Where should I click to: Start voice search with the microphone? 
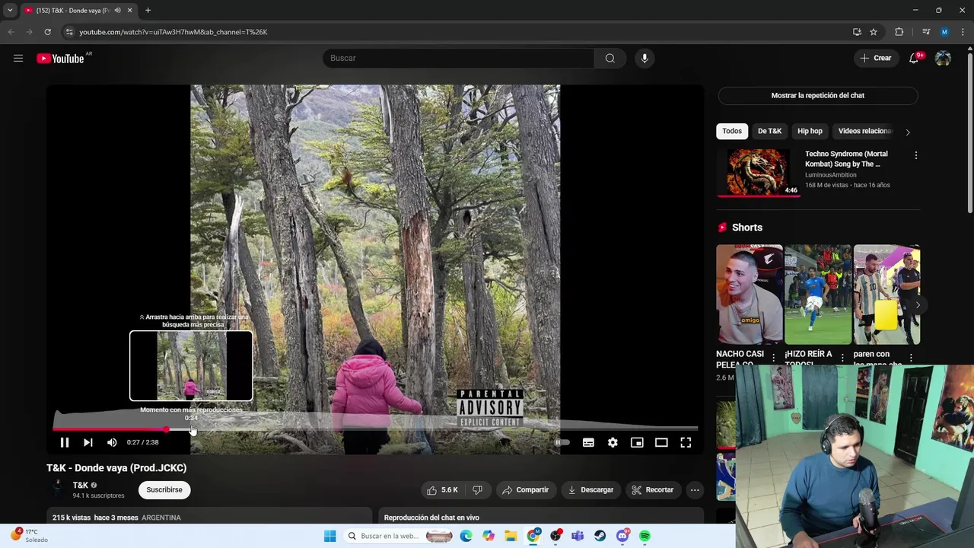[645, 58]
